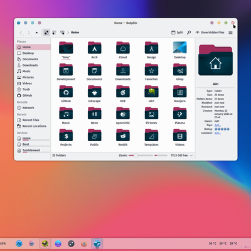Open Trash in Places sidebar
The height and width of the screenshot is (251, 251).
pos(33,89)
